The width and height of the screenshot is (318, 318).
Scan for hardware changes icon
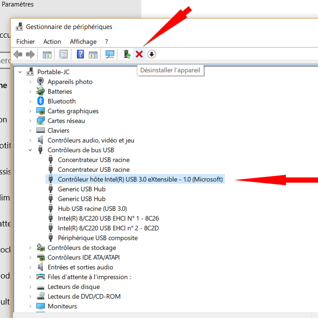coord(110,54)
